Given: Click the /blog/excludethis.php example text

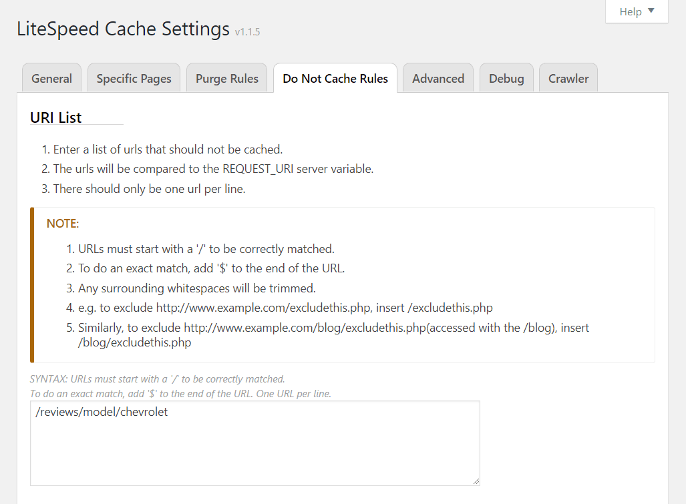Looking at the screenshot, I should (134, 342).
